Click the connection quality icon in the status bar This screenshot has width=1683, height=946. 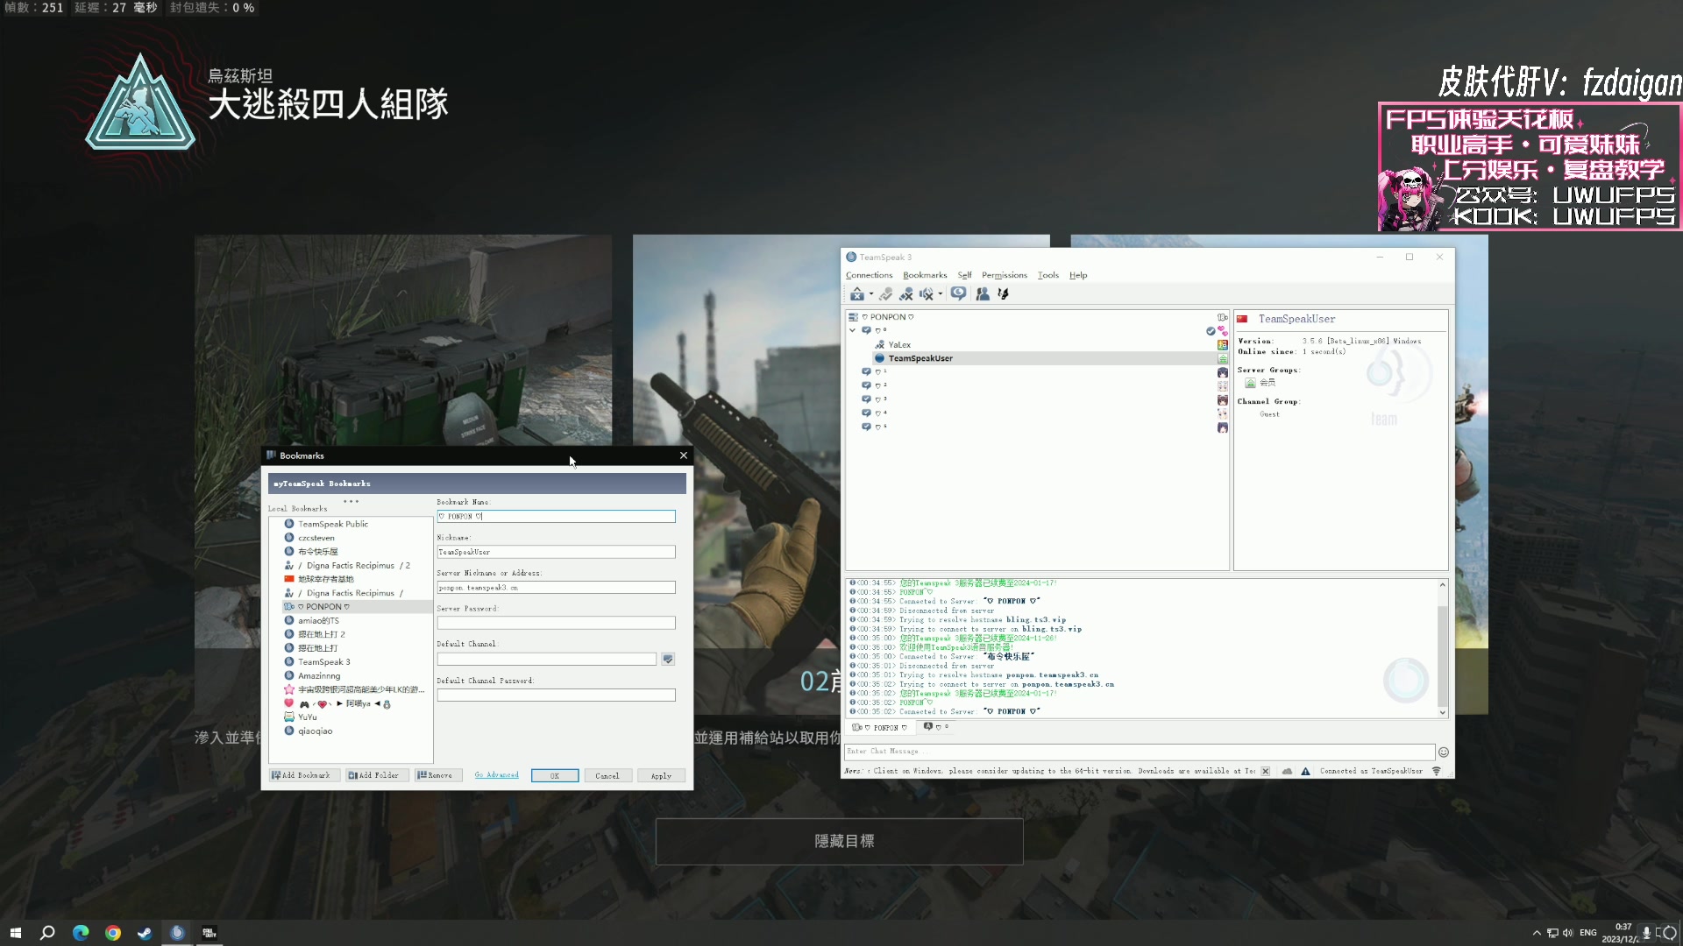[x=1436, y=772]
